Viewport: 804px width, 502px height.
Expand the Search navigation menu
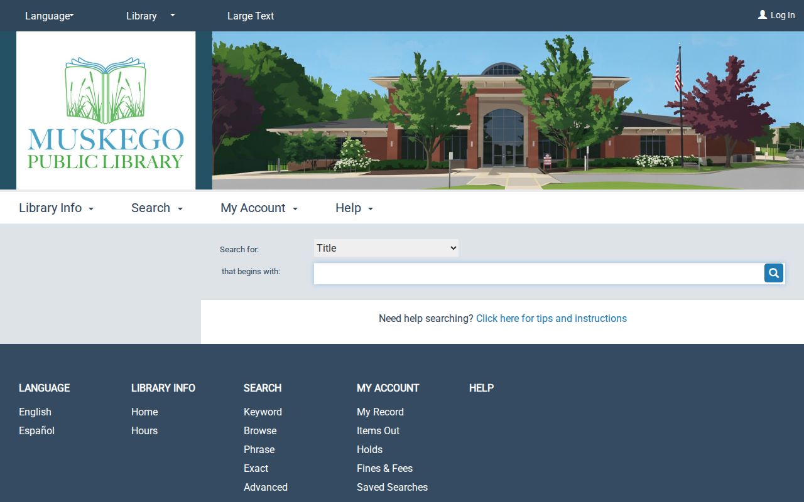coord(157,208)
